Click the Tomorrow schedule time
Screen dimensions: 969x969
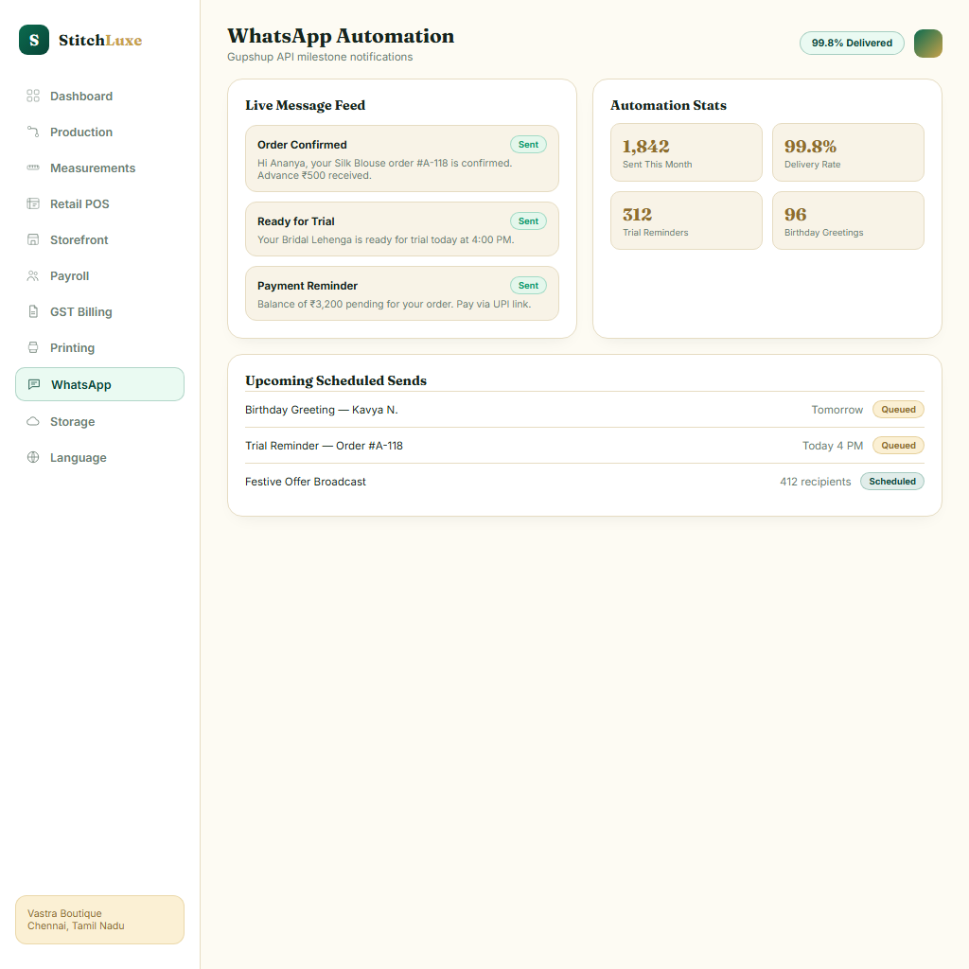[x=837, y=410]
